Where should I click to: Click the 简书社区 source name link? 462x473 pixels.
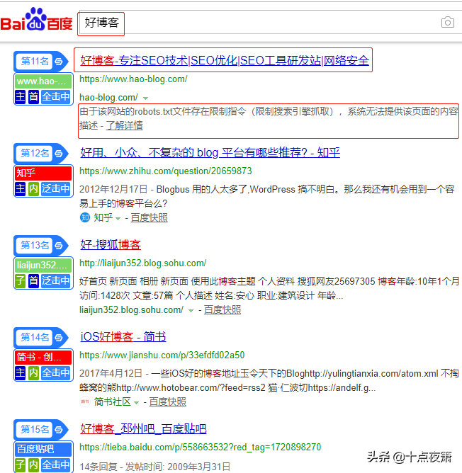pos(113,401)
